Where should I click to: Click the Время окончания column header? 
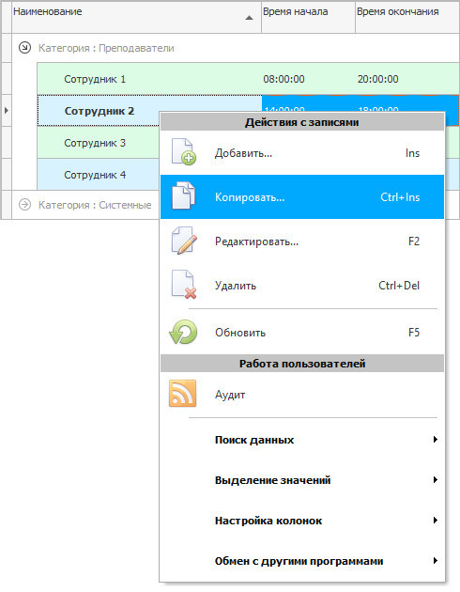[x=407, y=17]
